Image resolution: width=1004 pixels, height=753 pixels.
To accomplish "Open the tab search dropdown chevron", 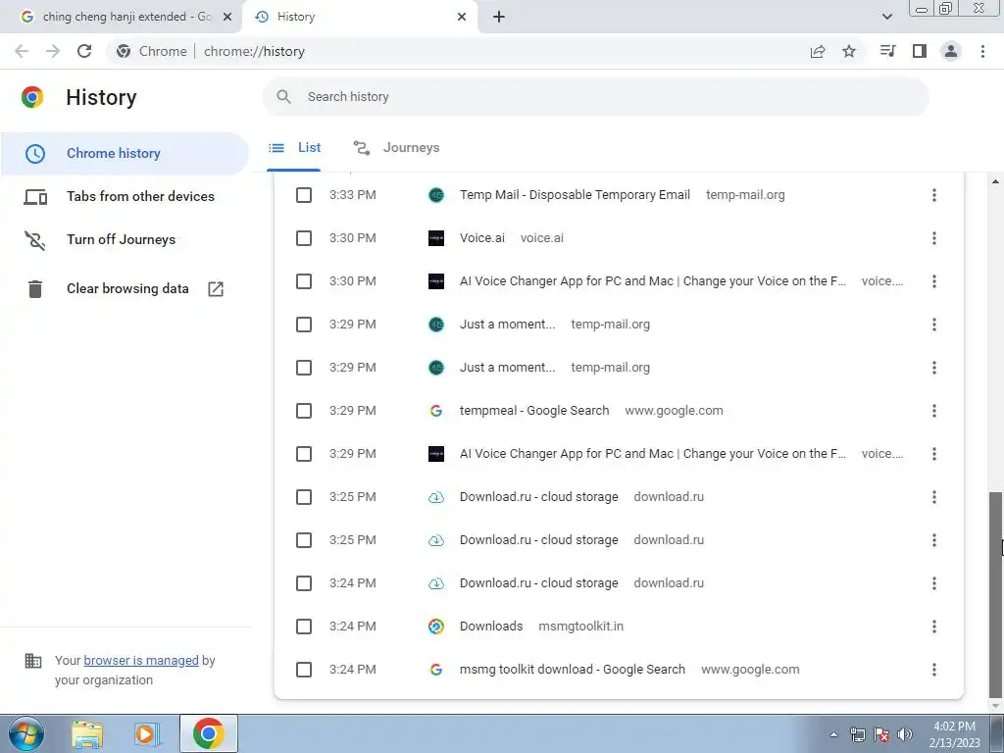I will click(x=886, y=17).
